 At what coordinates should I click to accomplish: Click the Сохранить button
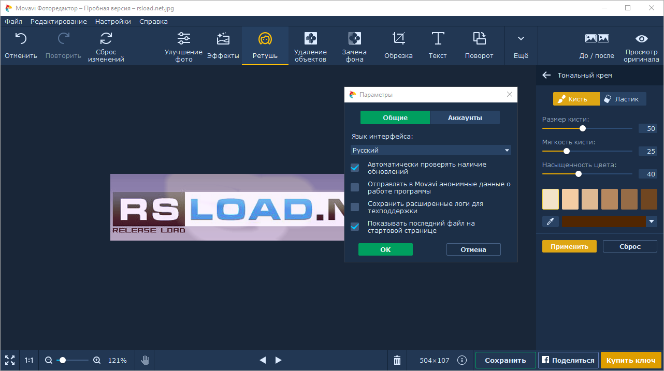pos(506,360)
